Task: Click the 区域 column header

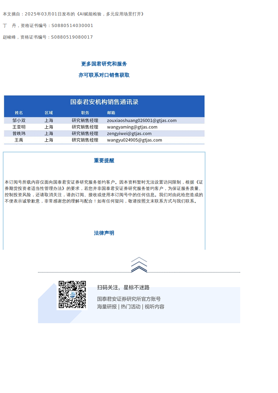Action: (49, 113)
